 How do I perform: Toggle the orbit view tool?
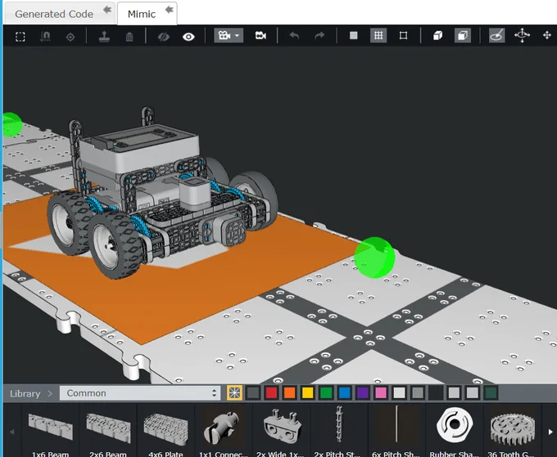(496, 35)
